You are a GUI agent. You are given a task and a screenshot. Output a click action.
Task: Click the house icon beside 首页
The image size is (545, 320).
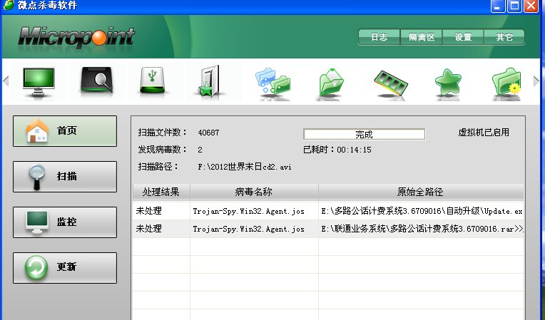(x=37, y=131)
